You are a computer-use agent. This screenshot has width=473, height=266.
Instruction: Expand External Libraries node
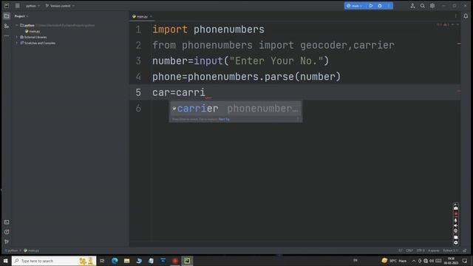tap(16, 37)
